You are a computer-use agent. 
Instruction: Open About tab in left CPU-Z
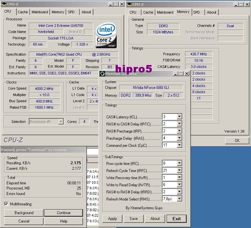tap(86, 12)
